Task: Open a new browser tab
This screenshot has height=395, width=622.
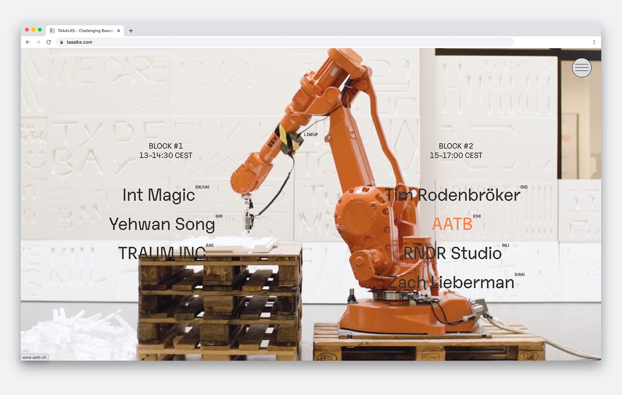Action: coord(131,31)
